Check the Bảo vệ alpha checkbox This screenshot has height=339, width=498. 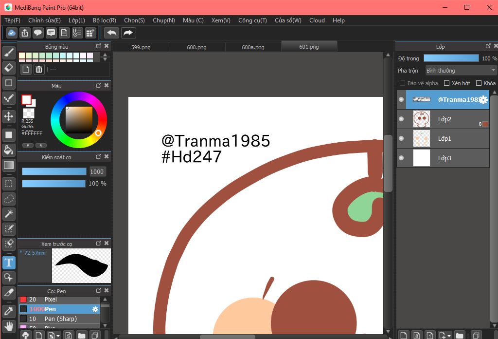402,83
